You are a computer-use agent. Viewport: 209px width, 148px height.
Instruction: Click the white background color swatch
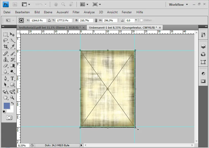(12, 111)
